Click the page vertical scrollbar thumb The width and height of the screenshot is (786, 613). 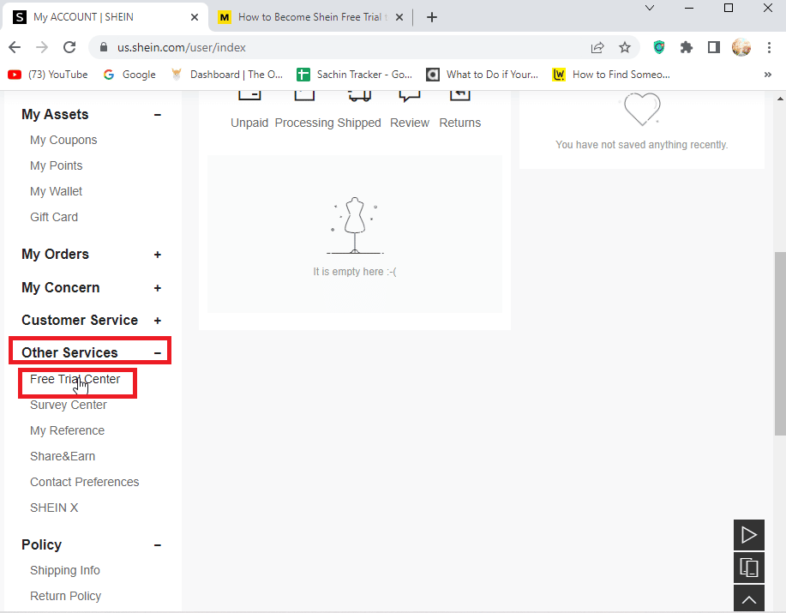(780, 344)
